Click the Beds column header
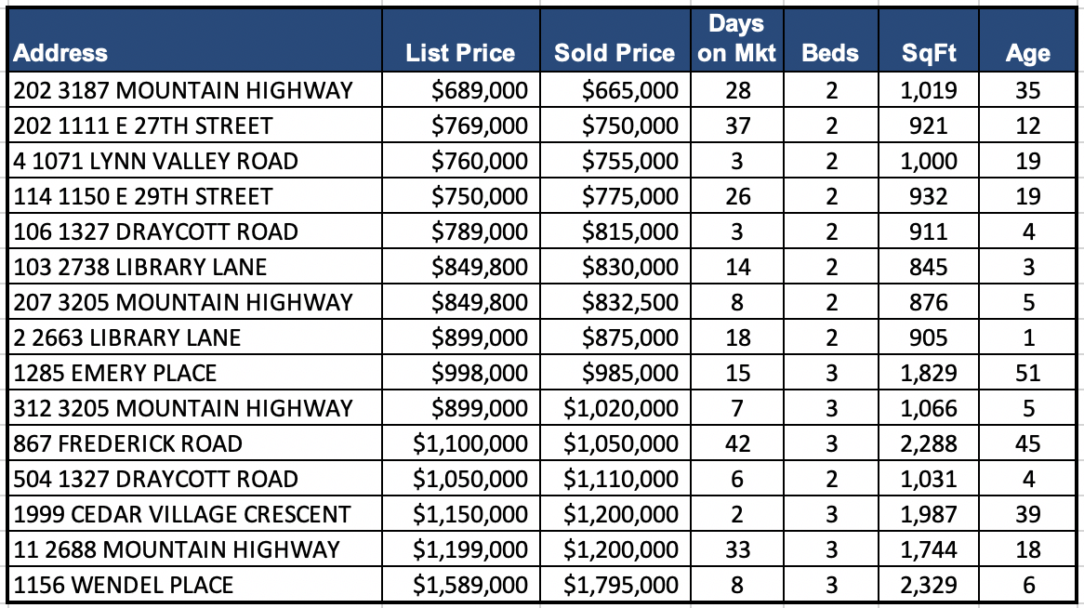This screenshot has width=1084, height=608. pos(830,53)
